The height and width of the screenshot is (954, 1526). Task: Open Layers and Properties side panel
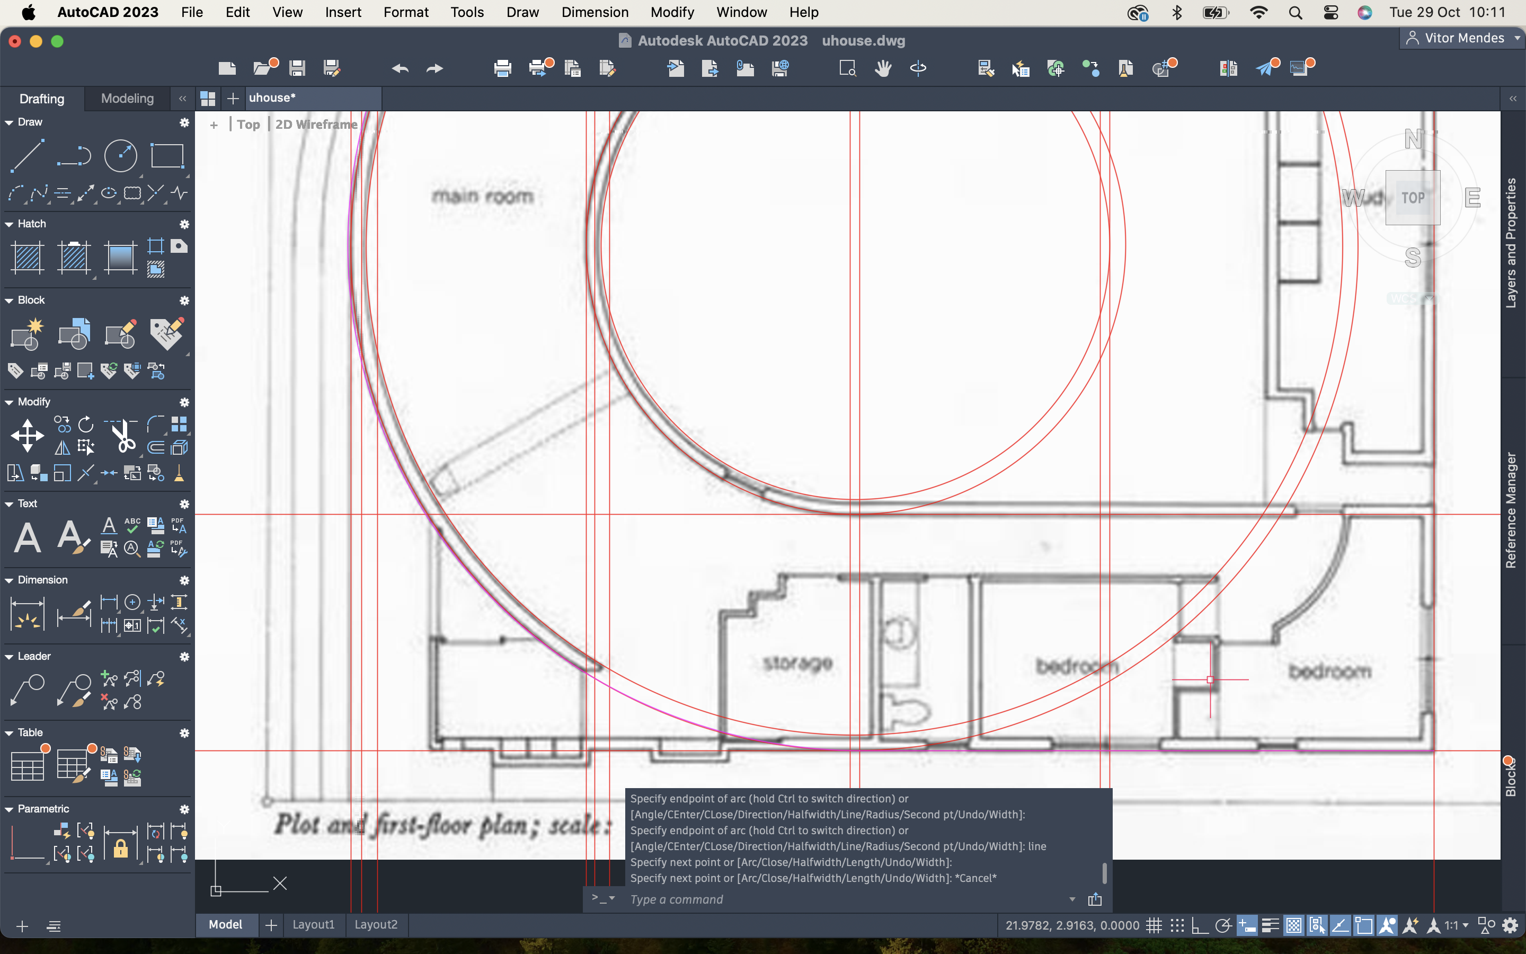tap(1511, 243)
